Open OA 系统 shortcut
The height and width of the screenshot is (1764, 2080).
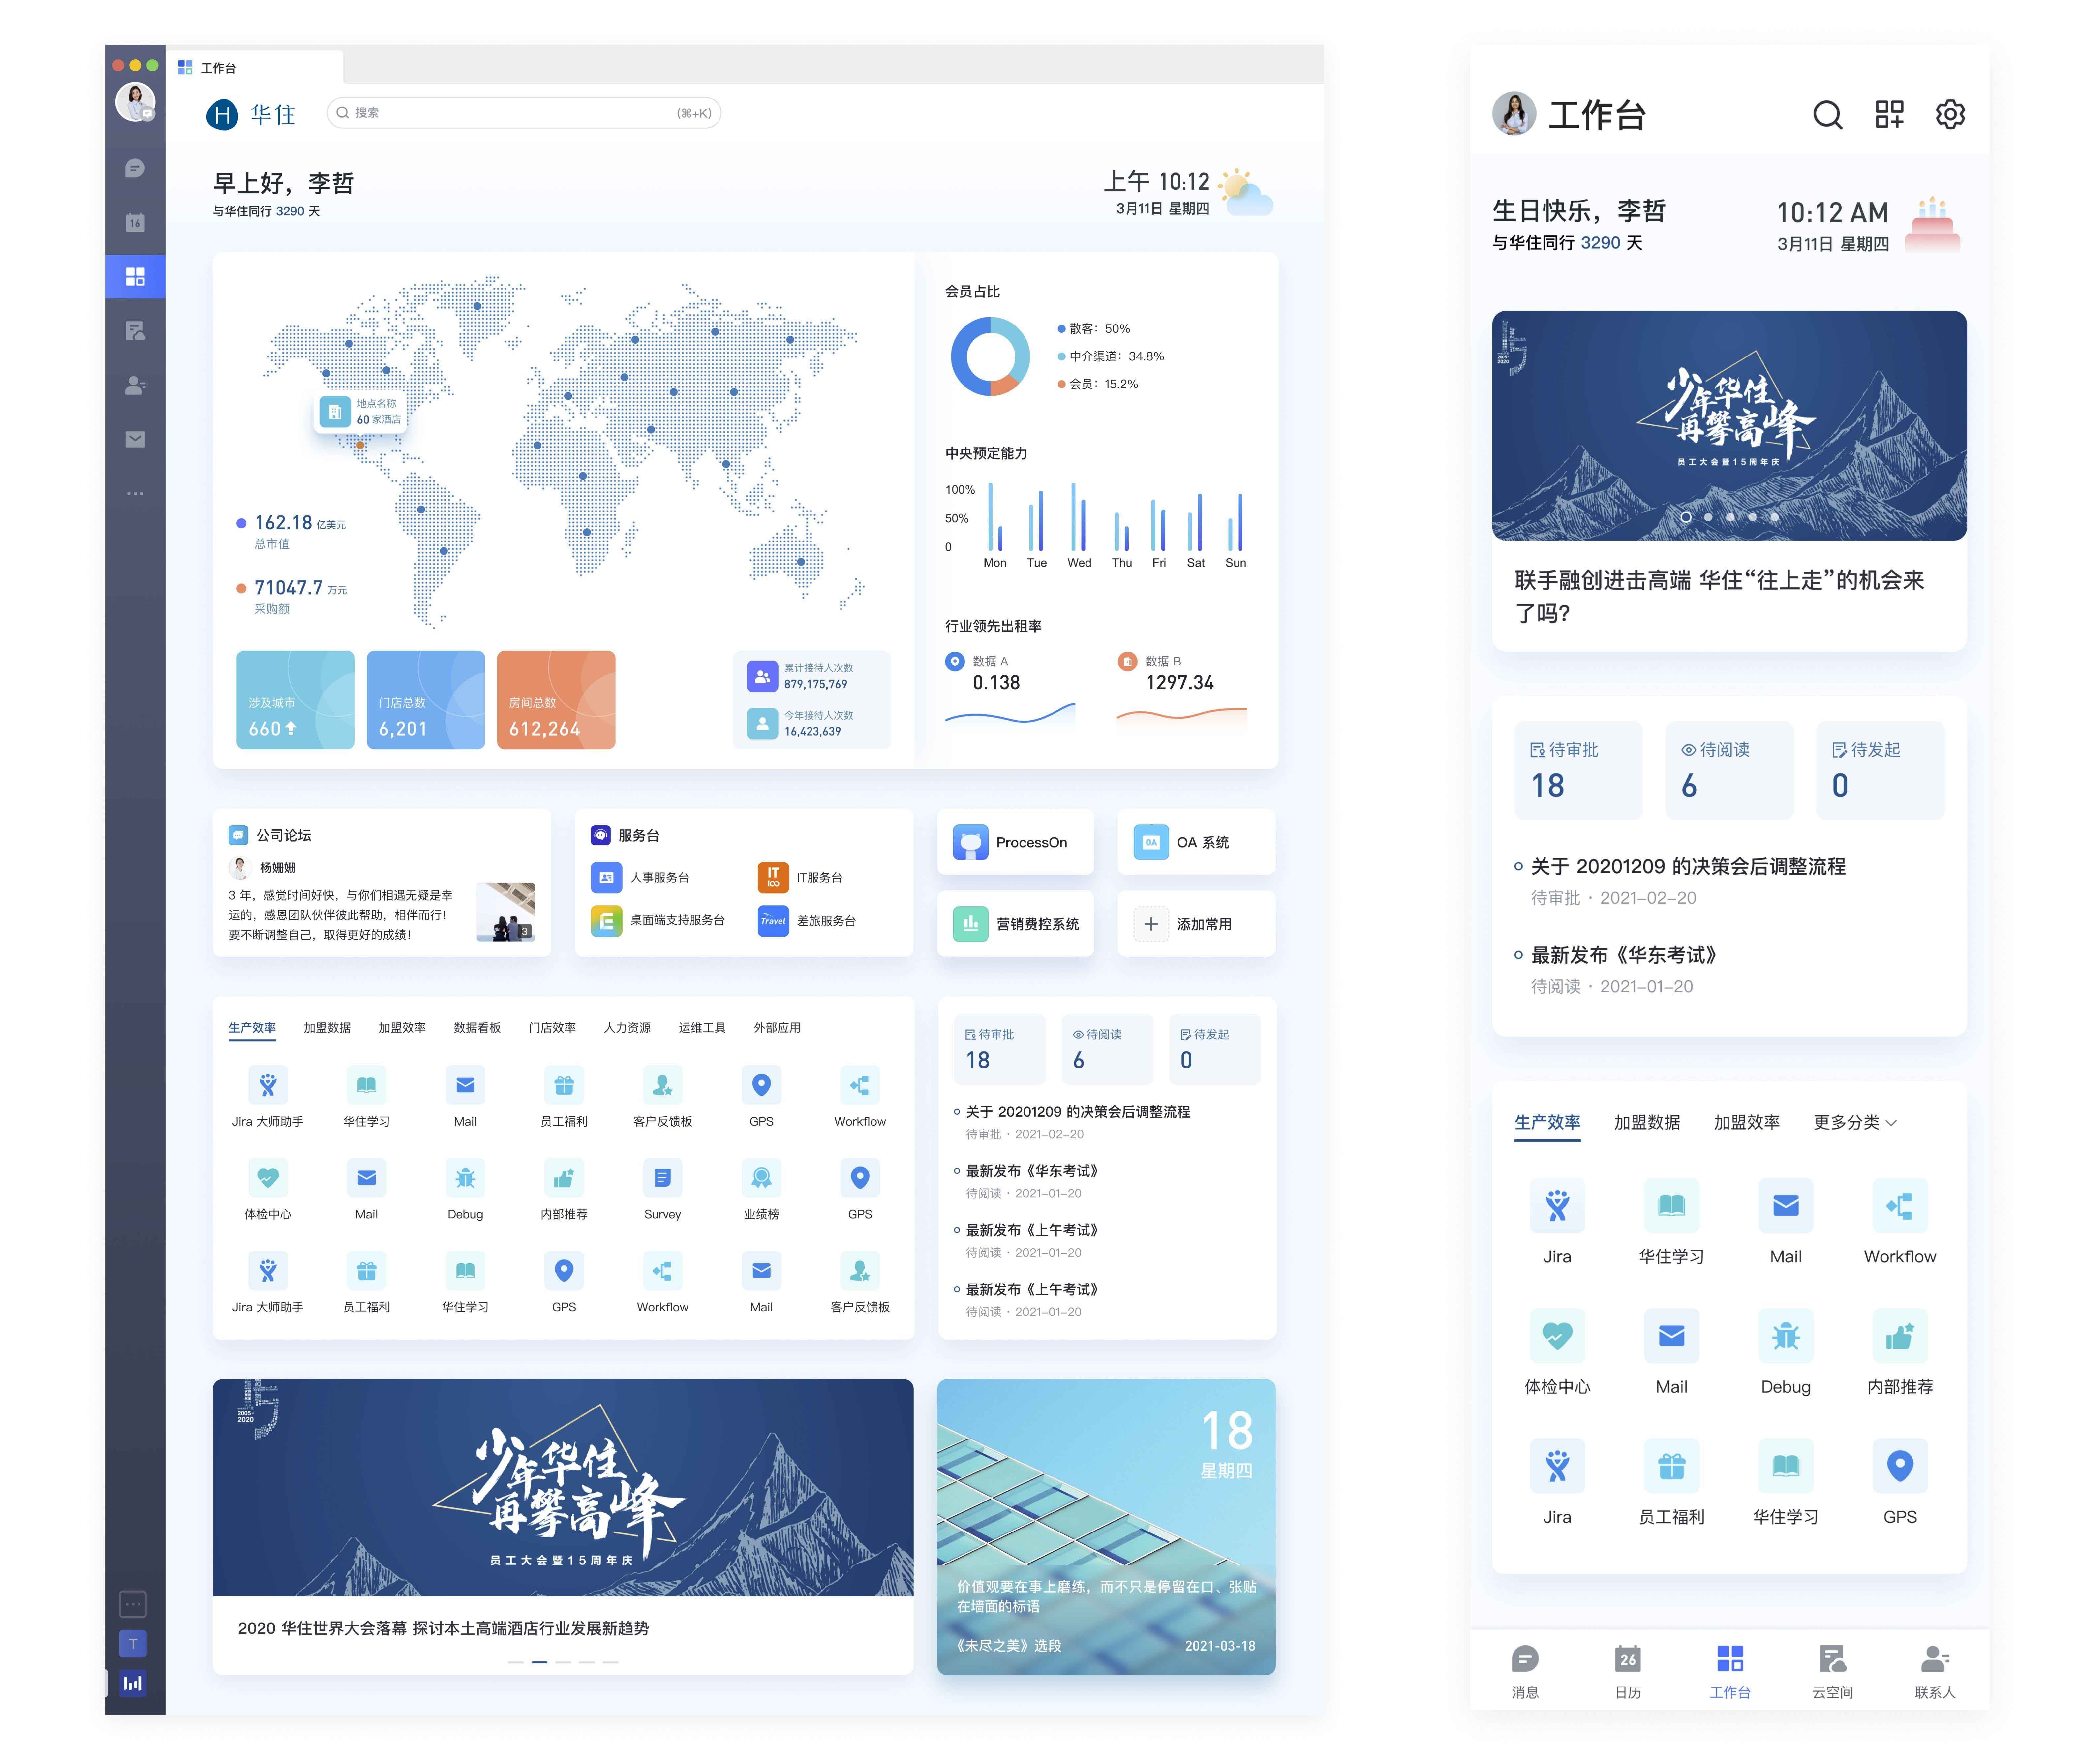point(1196,842)
